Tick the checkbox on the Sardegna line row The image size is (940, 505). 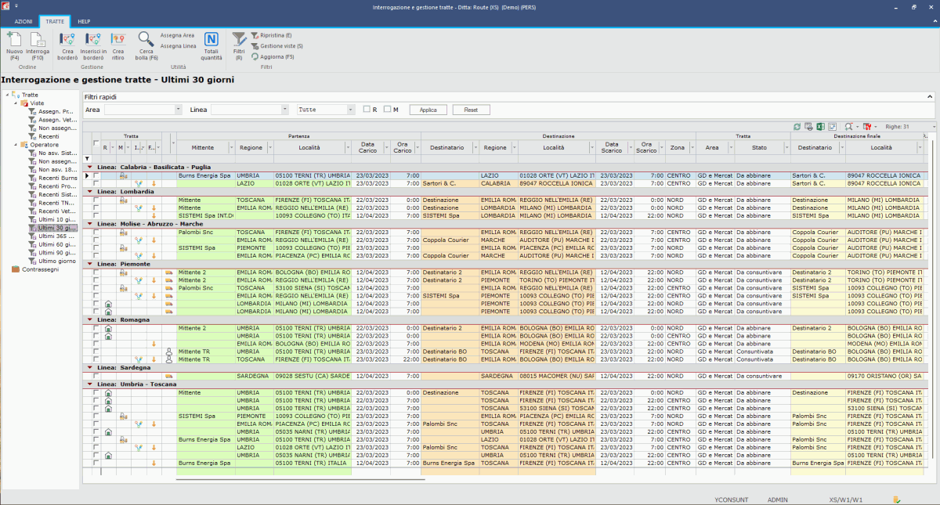(96, 377)
